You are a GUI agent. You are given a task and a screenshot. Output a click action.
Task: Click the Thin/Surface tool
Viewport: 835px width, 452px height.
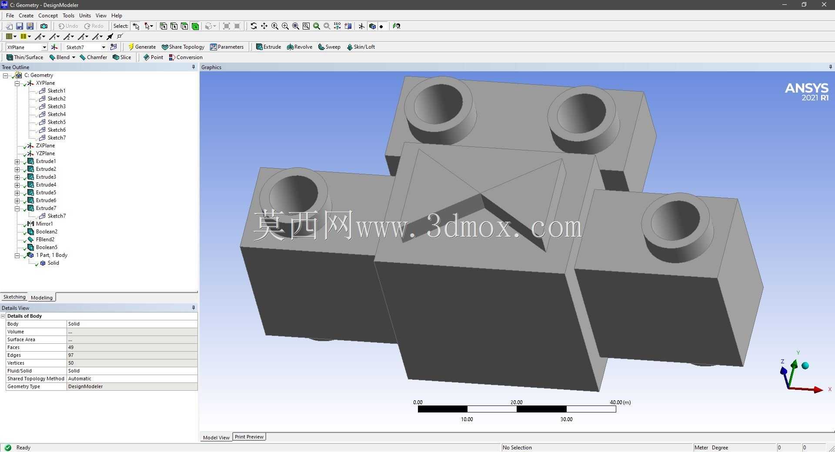[x=25, y=57]
